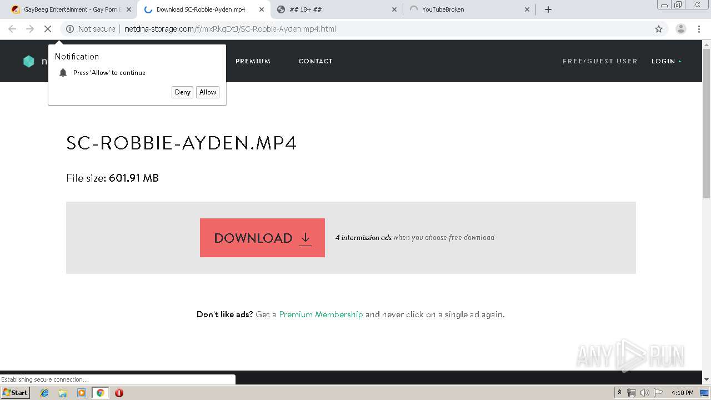Close the ## 18+ ## tab
Image resolution: width=711 pixels, height=400 pixels.
(394, 9)
